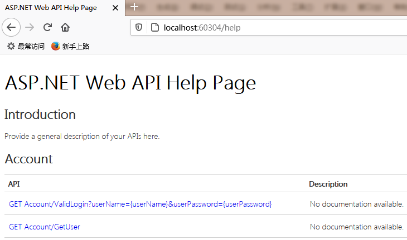Close the ASP.NET Web API Help Page tab

(x=115, y=8)
